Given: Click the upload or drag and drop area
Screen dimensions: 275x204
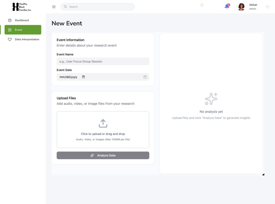Looking at the screenshot, I should click(x=103, y=130).
